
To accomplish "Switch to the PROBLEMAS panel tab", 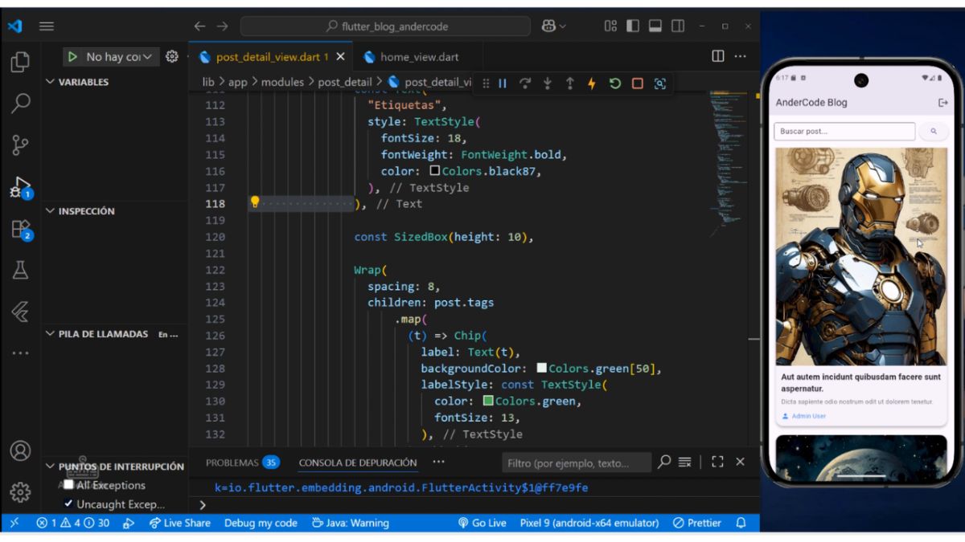I will (232, 463).
